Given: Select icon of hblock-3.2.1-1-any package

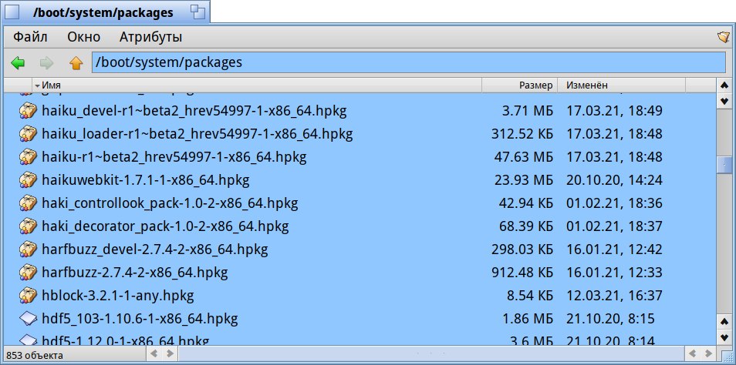Looking at the screenshot, I should coord(28,296).
